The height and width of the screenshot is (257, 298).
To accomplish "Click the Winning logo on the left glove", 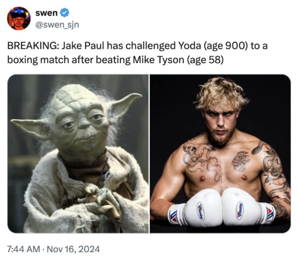I will 200,211.
